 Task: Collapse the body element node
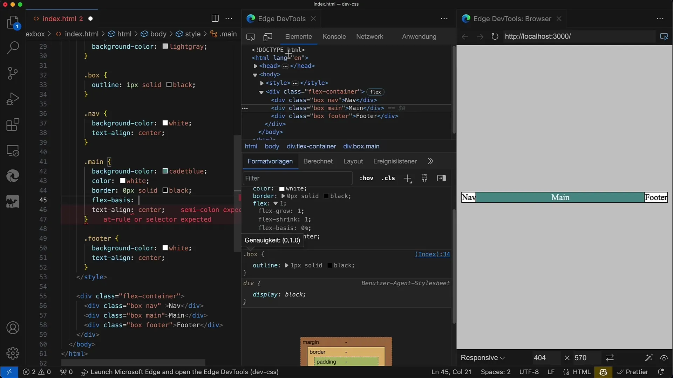255,75
